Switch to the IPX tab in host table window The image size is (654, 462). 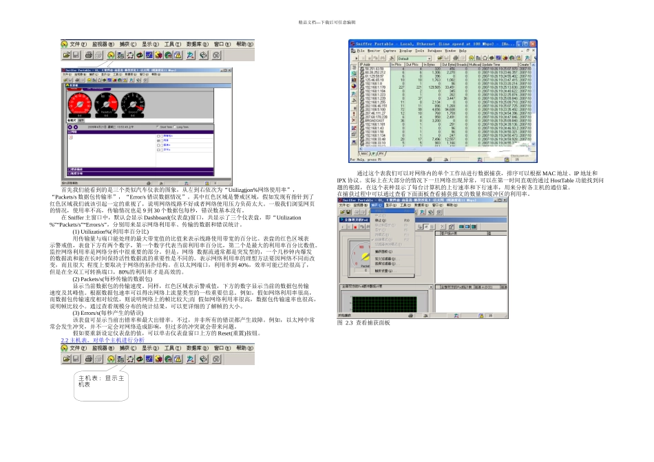(380, 154)
